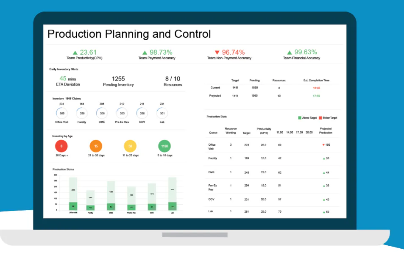Screen dimensions: 404x275
Task: Click the 45 mins ETA Deviation value
Action: coord(68,78)
